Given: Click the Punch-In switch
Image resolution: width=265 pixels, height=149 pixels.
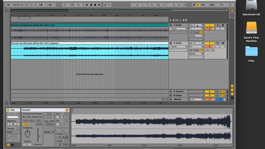Looking at the screenshot, I should coord(152,5).
